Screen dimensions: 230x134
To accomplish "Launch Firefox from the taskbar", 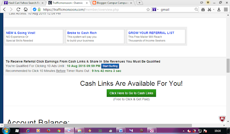I will [x=49, y=131].
